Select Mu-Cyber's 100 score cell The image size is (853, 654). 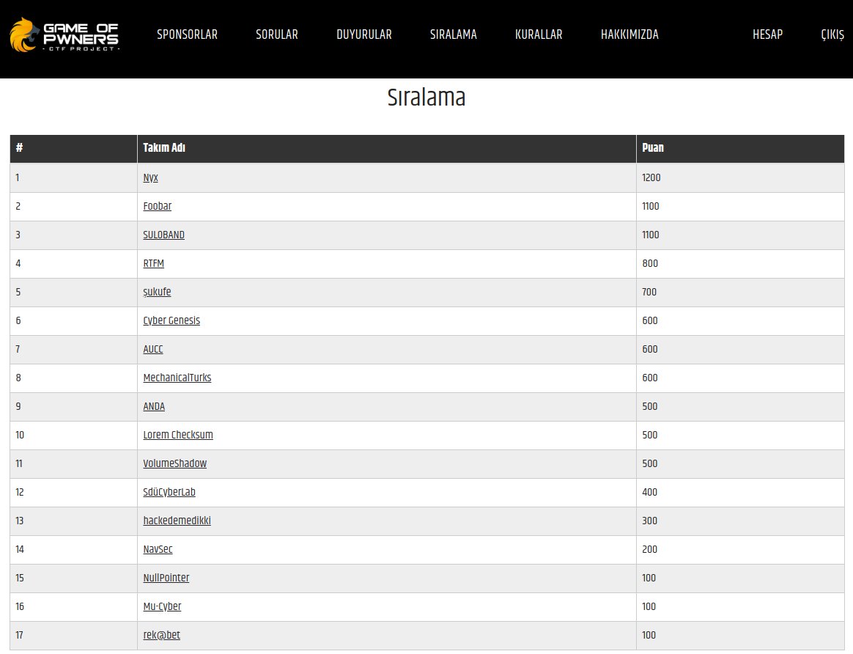coord(740,606)
